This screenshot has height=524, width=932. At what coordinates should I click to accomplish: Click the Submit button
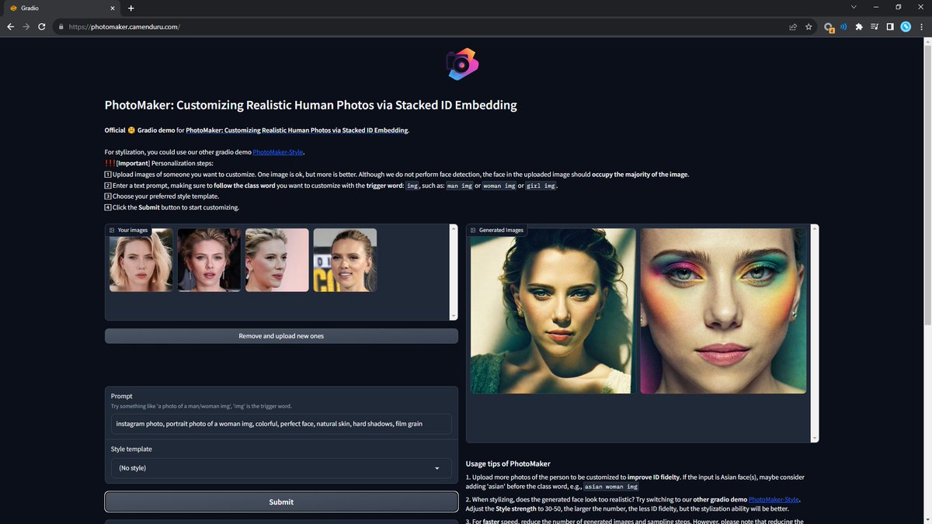pyautogui.click(x=281, y=502)
